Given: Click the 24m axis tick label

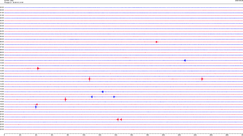Looking at the screenshot, I should coord(195,135).
